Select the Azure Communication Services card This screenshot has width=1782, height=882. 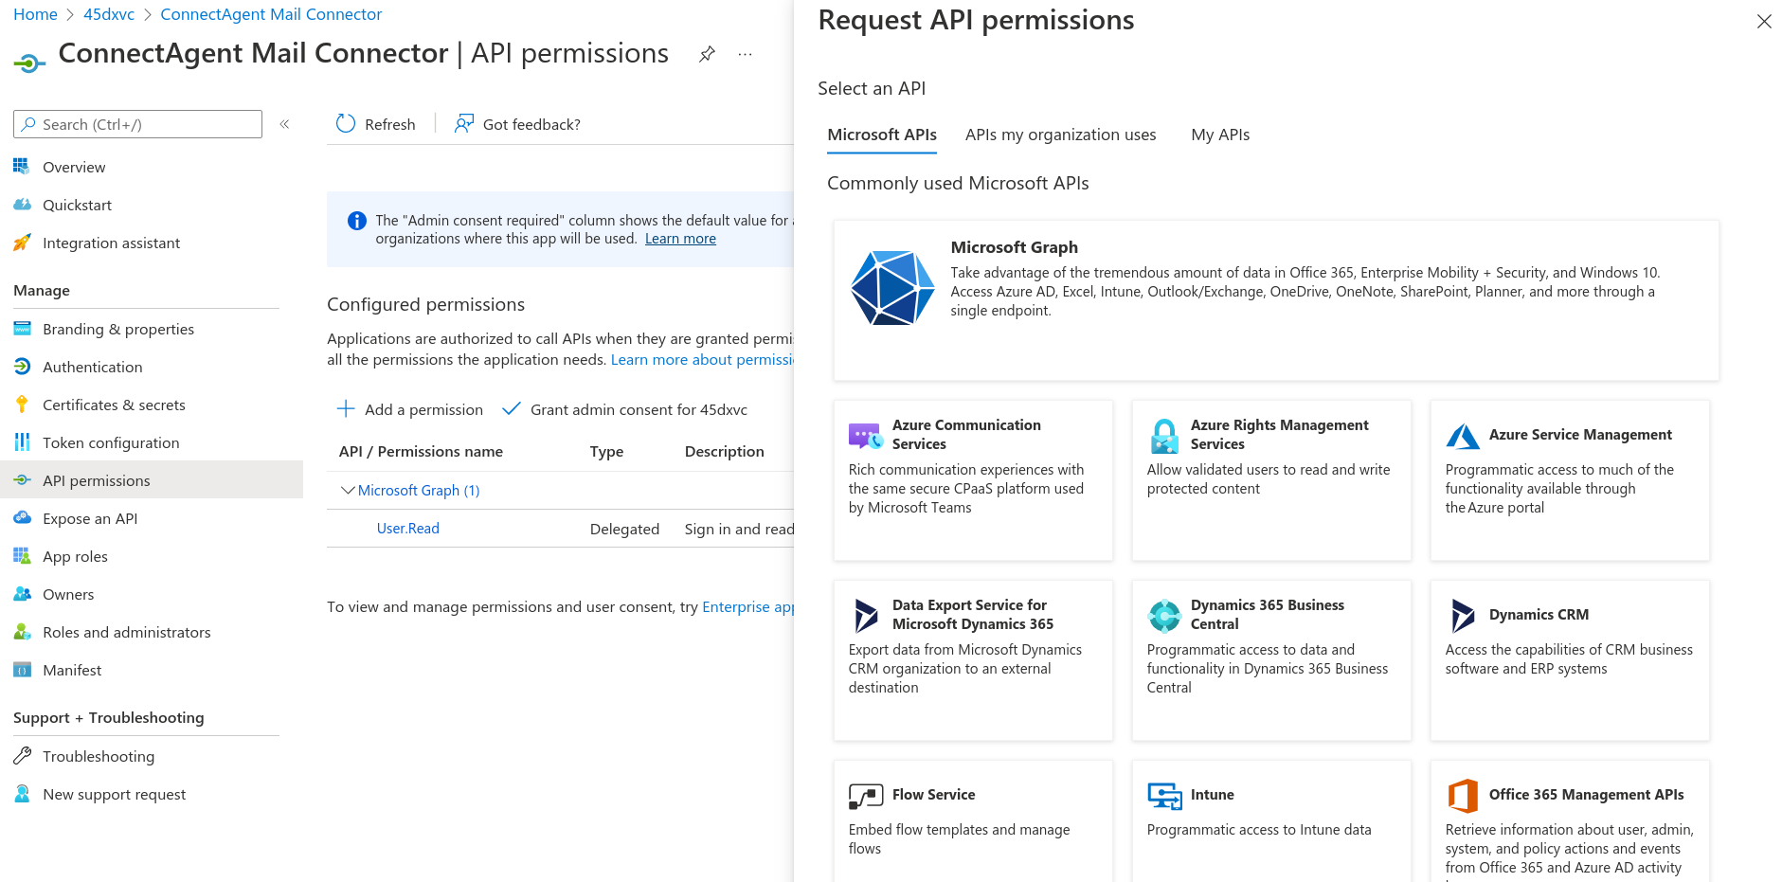(973, 480)
